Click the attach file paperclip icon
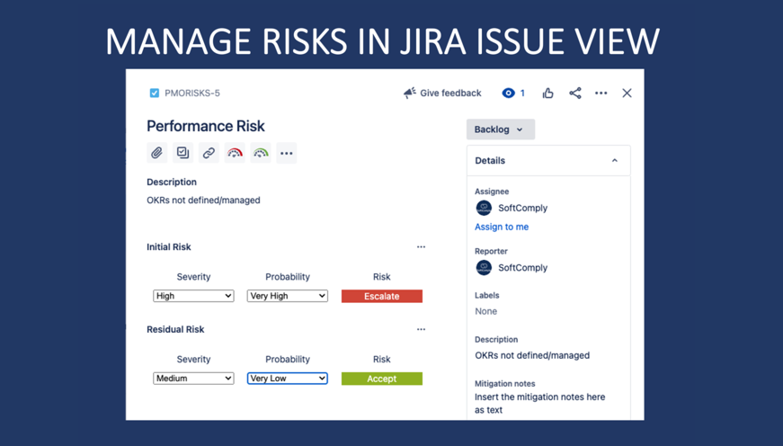 click(x=156, y=153)
